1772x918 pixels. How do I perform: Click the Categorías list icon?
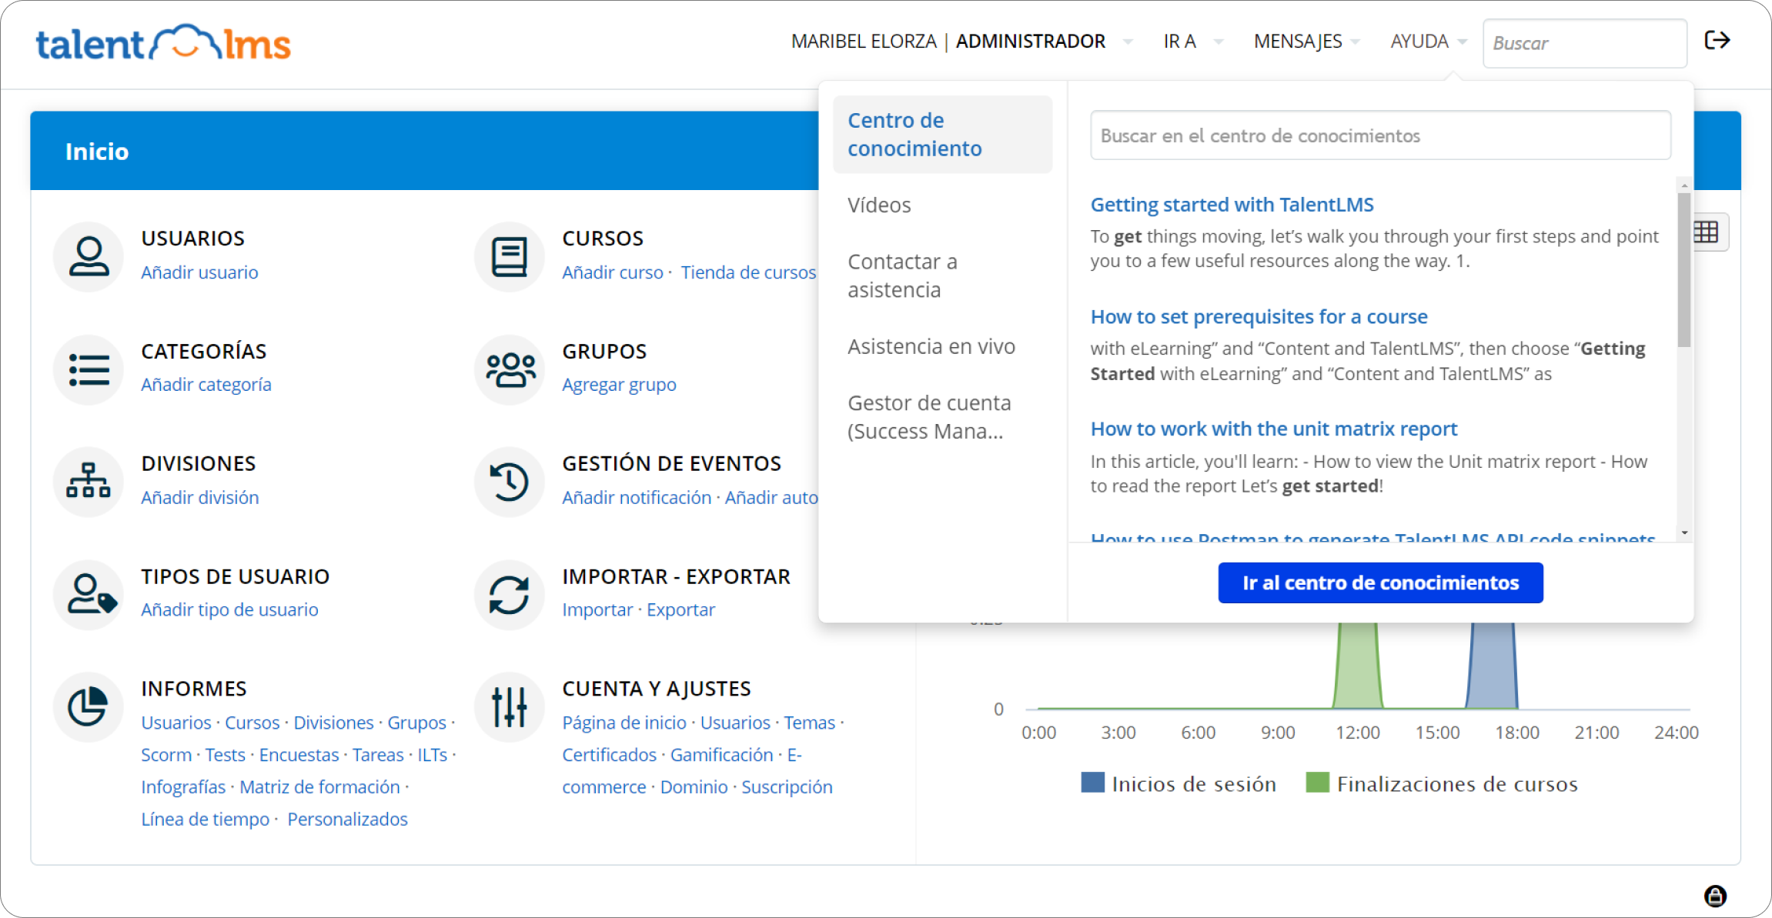coord(89,369)
